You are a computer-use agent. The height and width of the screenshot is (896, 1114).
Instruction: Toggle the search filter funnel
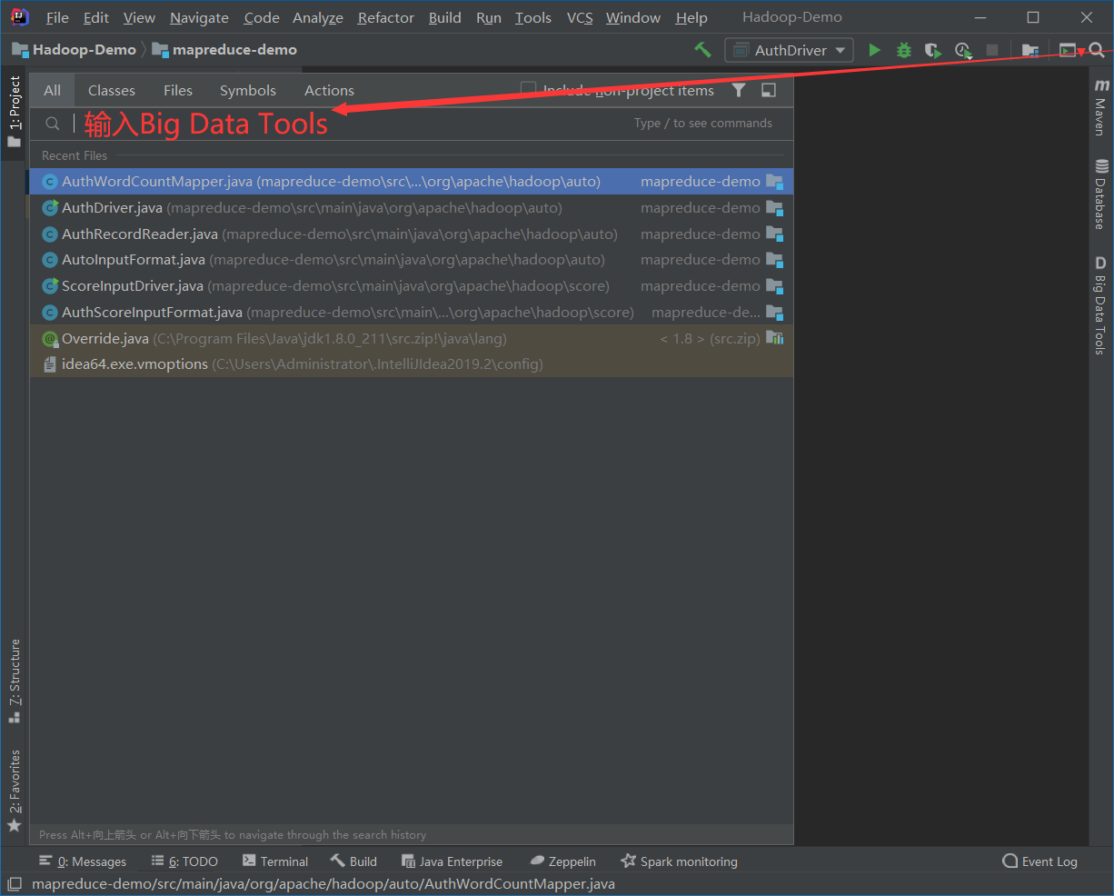[739, 90]
